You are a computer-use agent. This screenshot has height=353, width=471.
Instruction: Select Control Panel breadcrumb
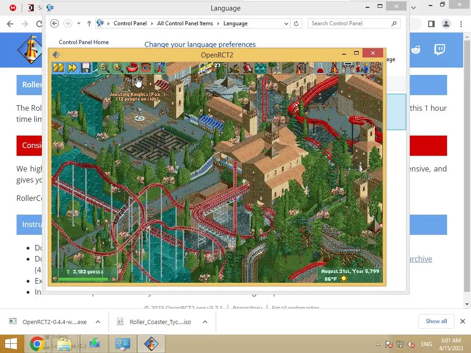(x=130, y=23)
